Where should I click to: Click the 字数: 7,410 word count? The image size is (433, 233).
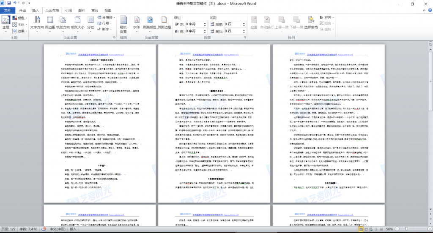point(29,229)
